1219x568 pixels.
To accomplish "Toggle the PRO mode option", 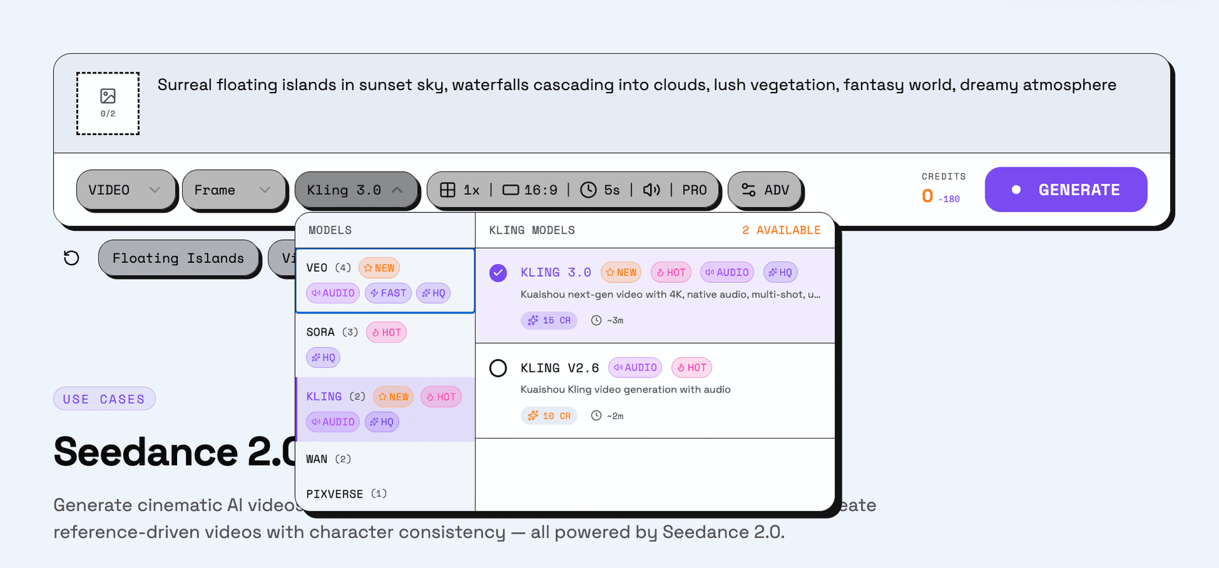I will point(693,190).
